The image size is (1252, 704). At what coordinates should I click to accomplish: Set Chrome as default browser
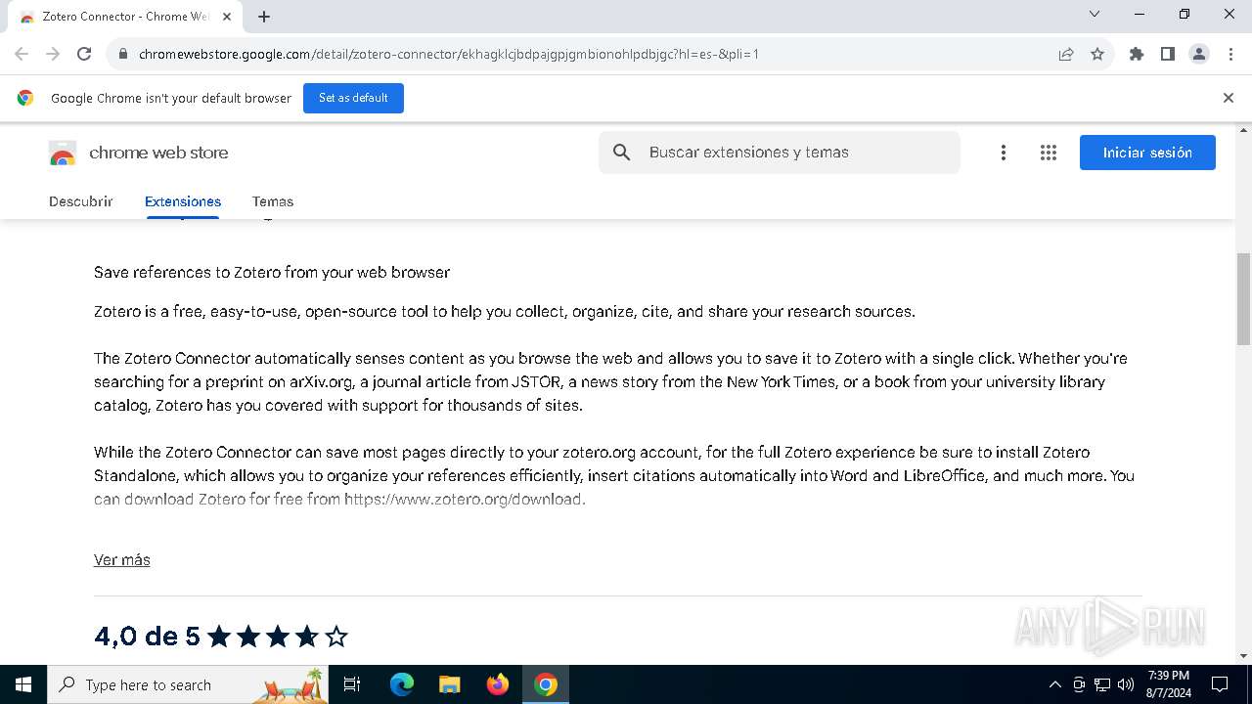(x=353, y=98)
